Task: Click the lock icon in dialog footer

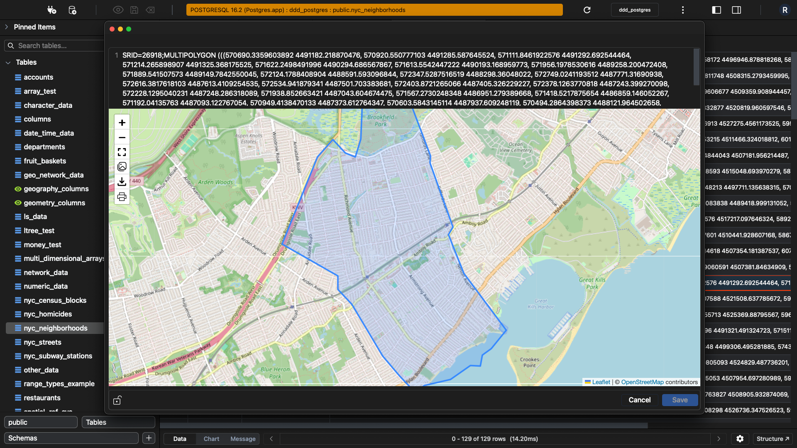Action: (x=117, y=400)
